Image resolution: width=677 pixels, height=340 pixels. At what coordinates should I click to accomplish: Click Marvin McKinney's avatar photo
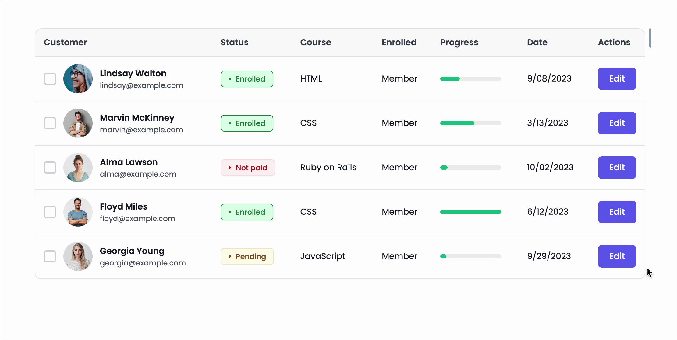click(x=78, y=123)
